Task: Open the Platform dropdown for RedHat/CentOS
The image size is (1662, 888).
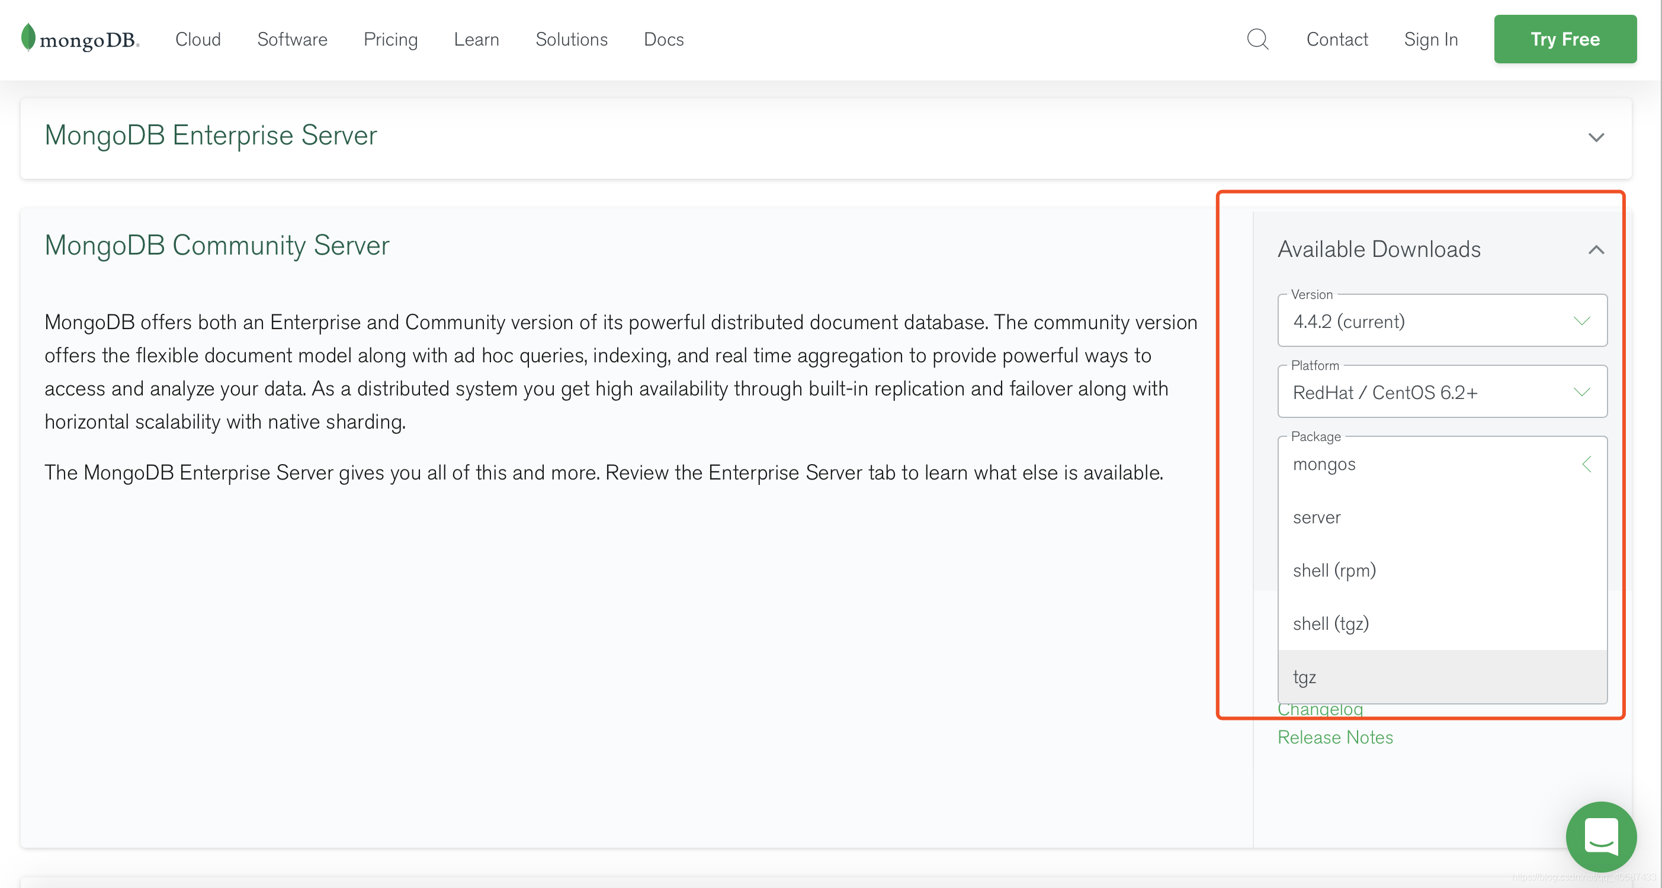Action: coord(1443,392)
